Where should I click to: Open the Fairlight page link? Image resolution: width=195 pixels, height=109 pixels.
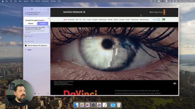95,19
